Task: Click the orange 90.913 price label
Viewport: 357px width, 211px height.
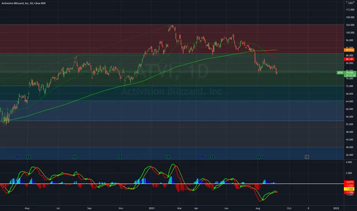Action: [349, 50]
